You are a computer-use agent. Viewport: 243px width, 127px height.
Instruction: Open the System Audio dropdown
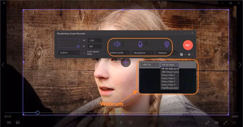(119, 53)
